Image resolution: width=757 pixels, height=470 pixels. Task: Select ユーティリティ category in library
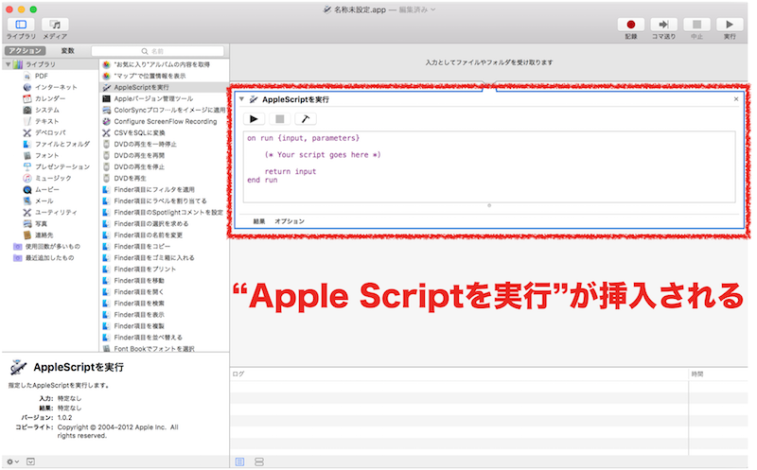pos(56,213)
